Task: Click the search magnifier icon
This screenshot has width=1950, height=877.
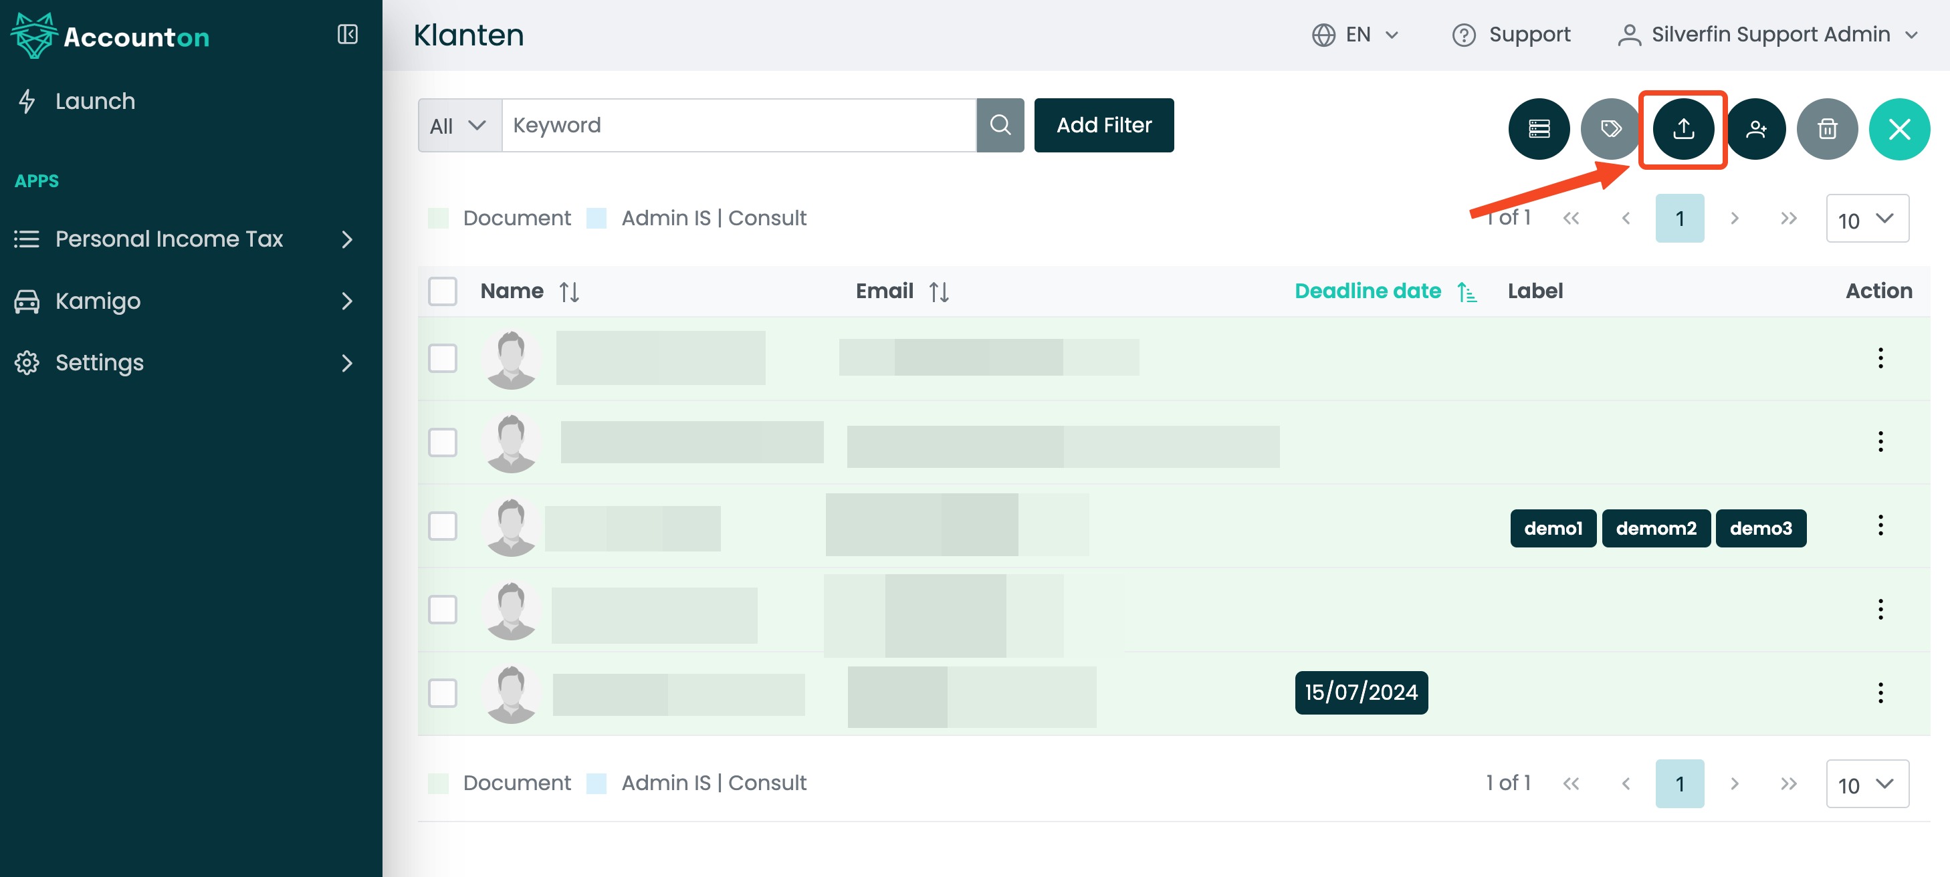Action: point(1000,125)
